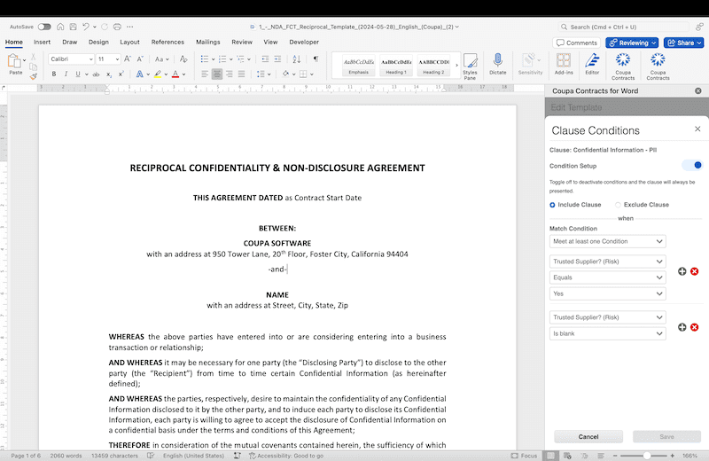
Task: Switch to the Developer tab
Action: point(304,42)
